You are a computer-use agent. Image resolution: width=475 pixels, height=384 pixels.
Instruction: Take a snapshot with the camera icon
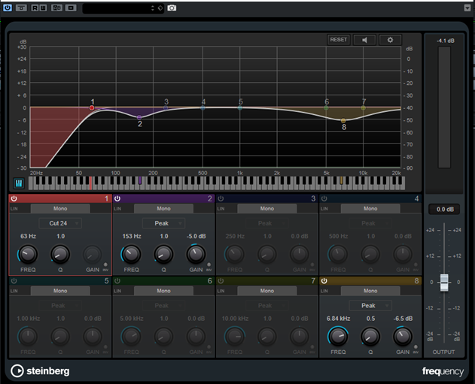click(x=172, y=8)
